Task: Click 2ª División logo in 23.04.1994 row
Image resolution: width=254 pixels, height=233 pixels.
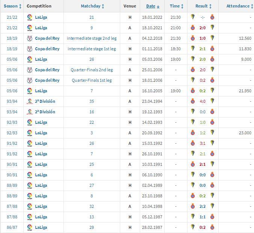Action: (30, 101)
